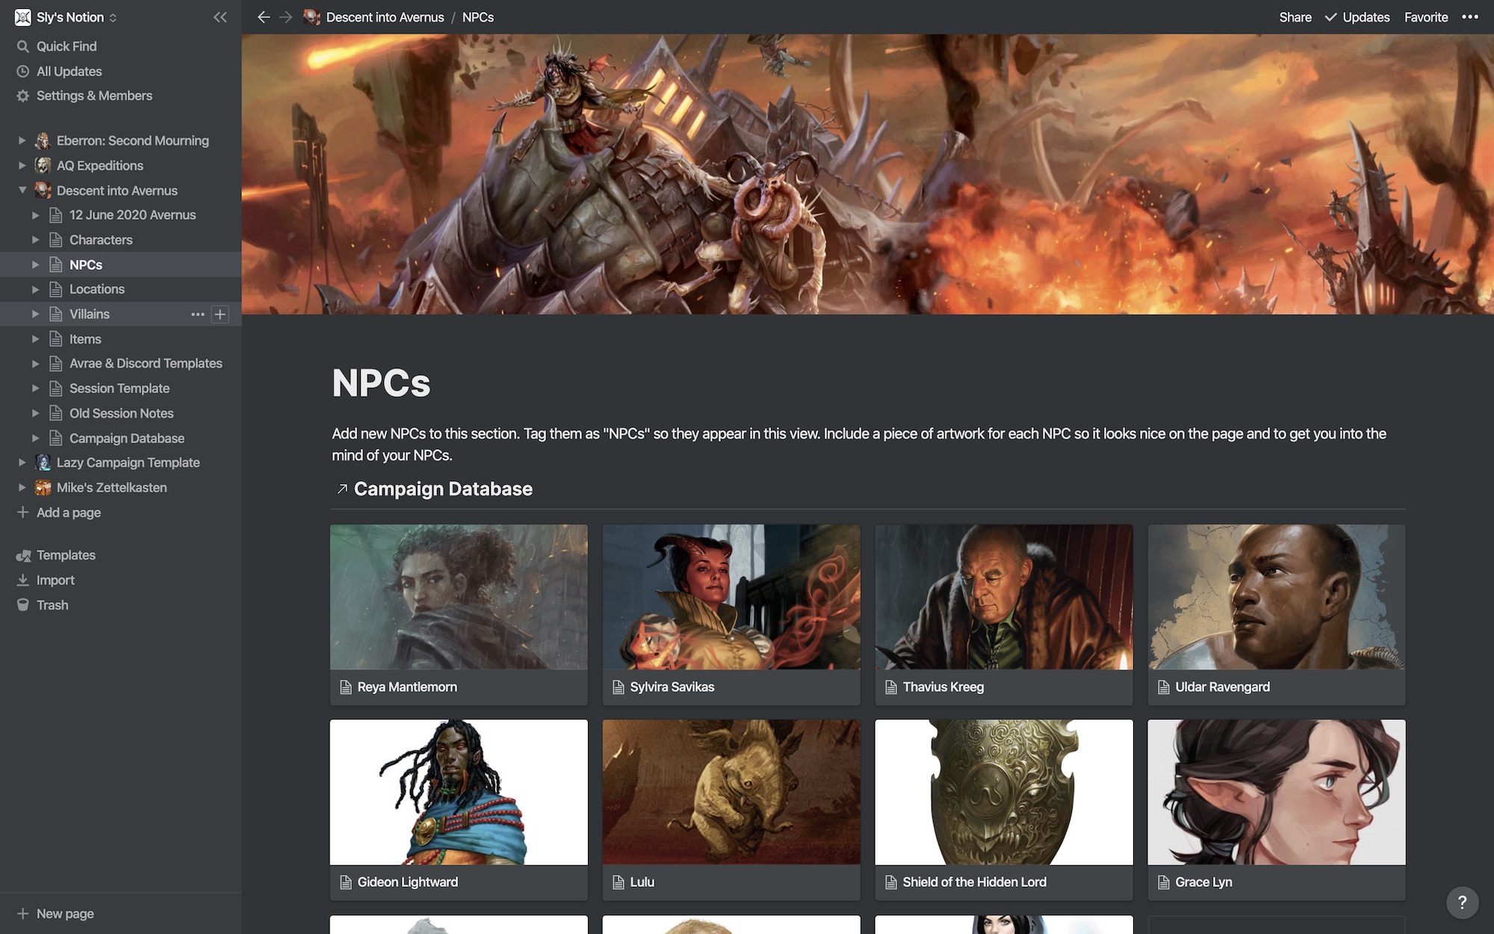Click the Trash icon in sidebar

pos(22,604)
